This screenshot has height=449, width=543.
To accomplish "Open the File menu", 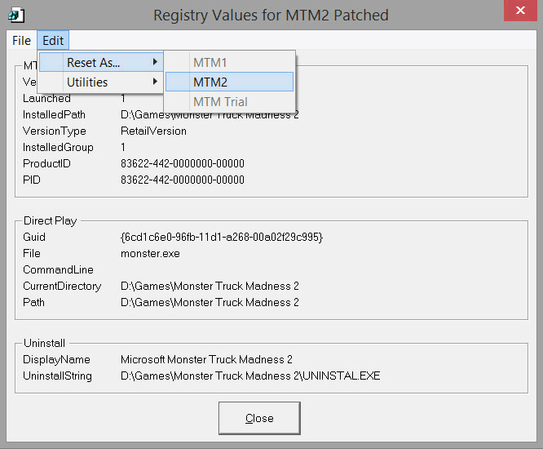I will pos(21,41).
